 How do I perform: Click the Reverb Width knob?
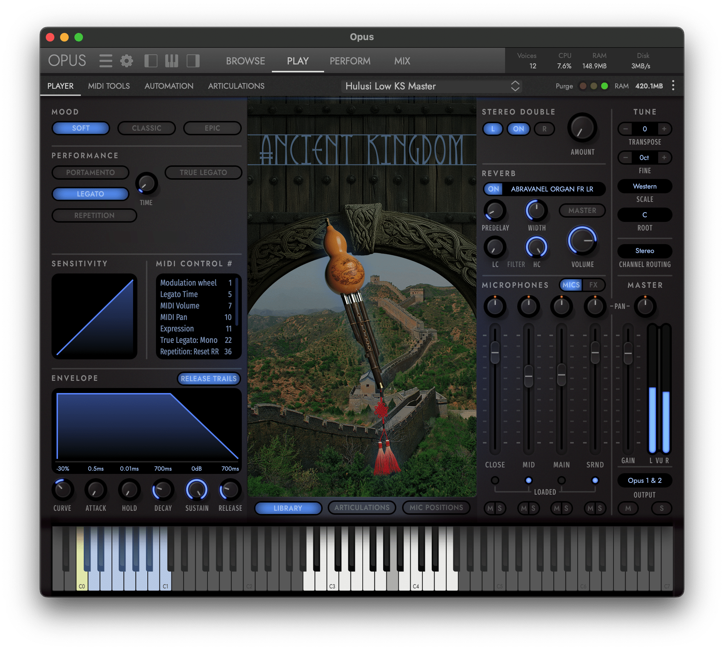click(536, 211)
